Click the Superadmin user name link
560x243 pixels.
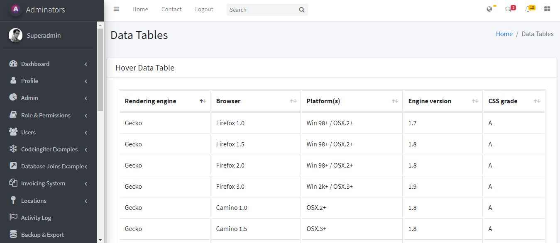coord(44,36)
